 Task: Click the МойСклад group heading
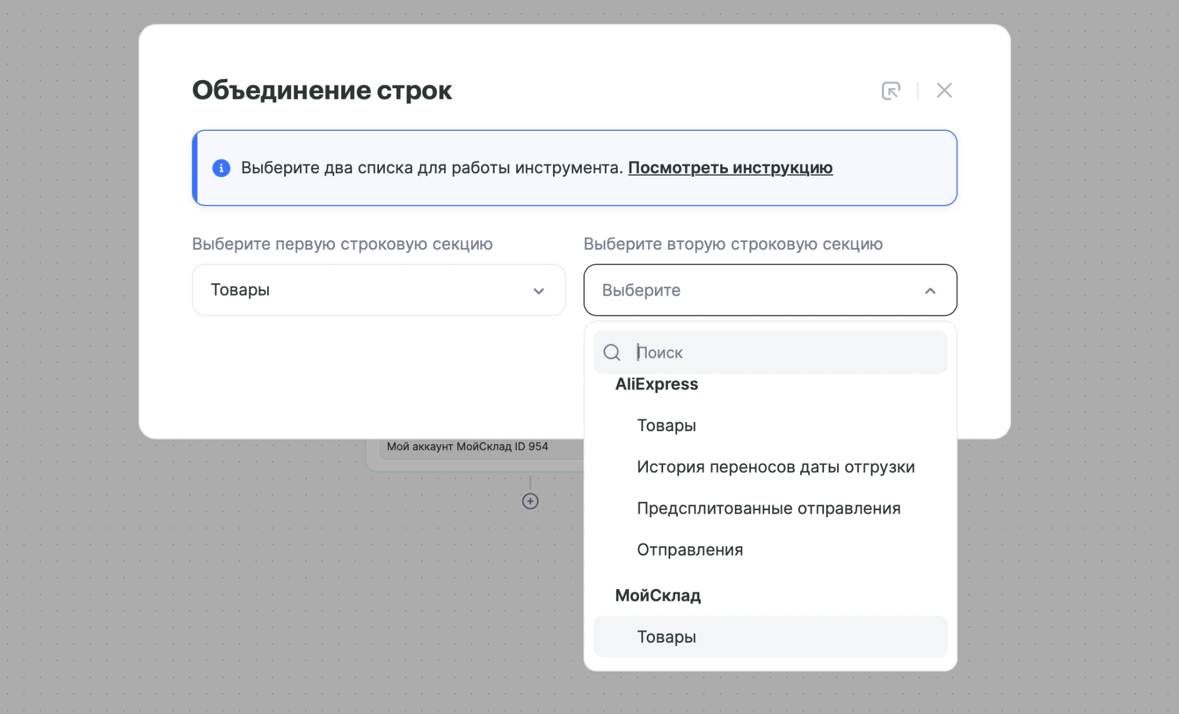pyautogui.click(x=658, y=596)
